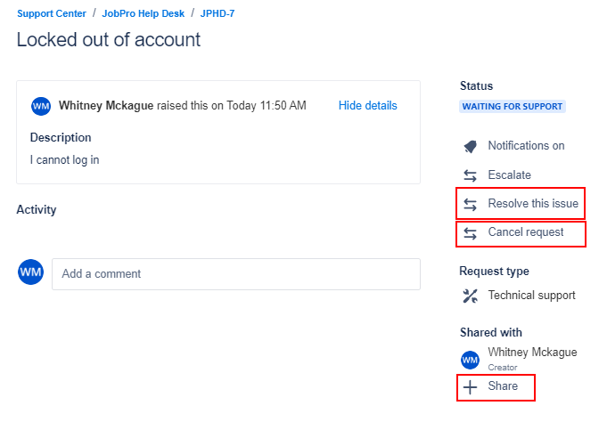Click the WM avatar beside comment box

[31, 272]
